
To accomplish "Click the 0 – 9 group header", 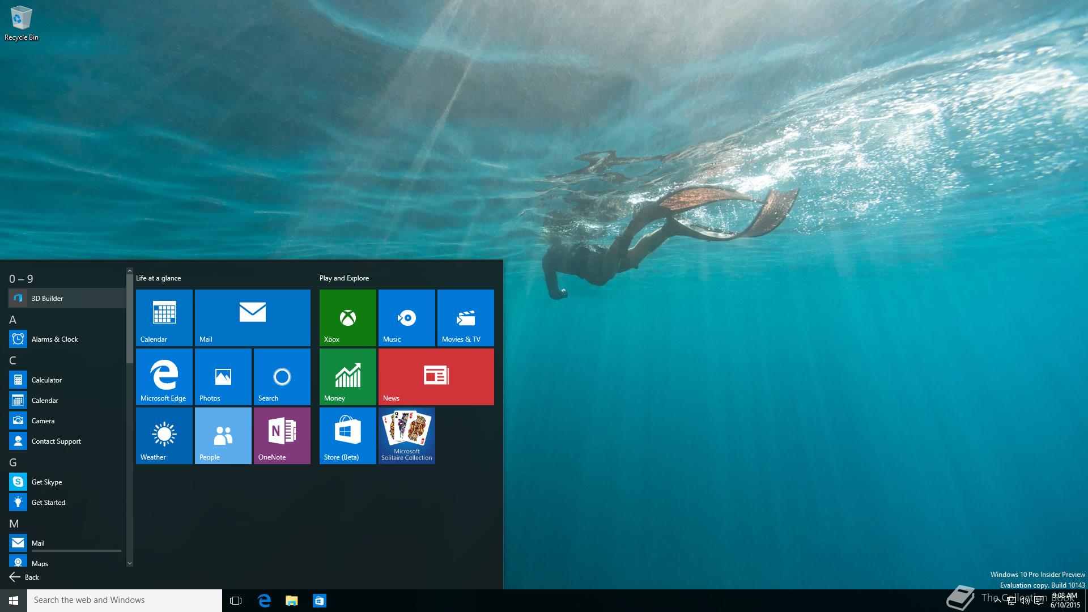I will coord(21,279).
